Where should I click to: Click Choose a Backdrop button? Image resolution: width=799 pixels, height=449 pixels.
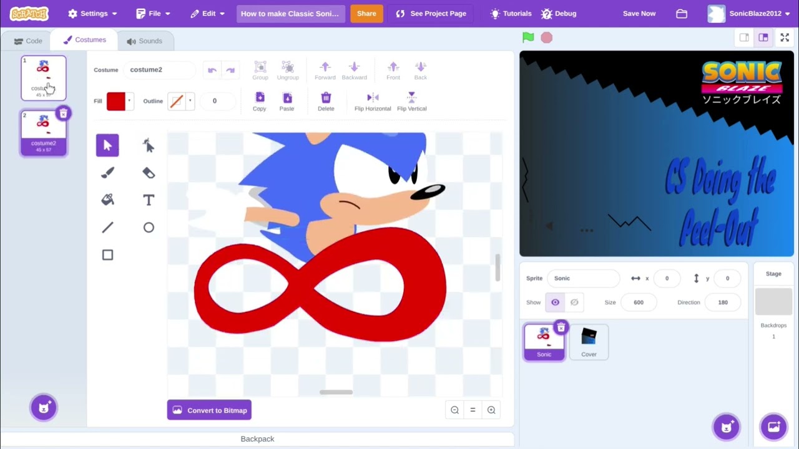[773, 427]
